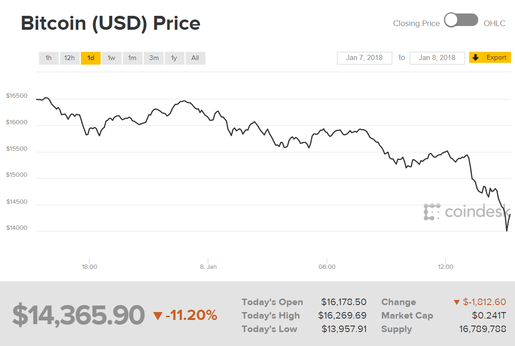Click the red down arrow beside Change value
This screenshot has width=515, height=346.
(x=456, y=302)
